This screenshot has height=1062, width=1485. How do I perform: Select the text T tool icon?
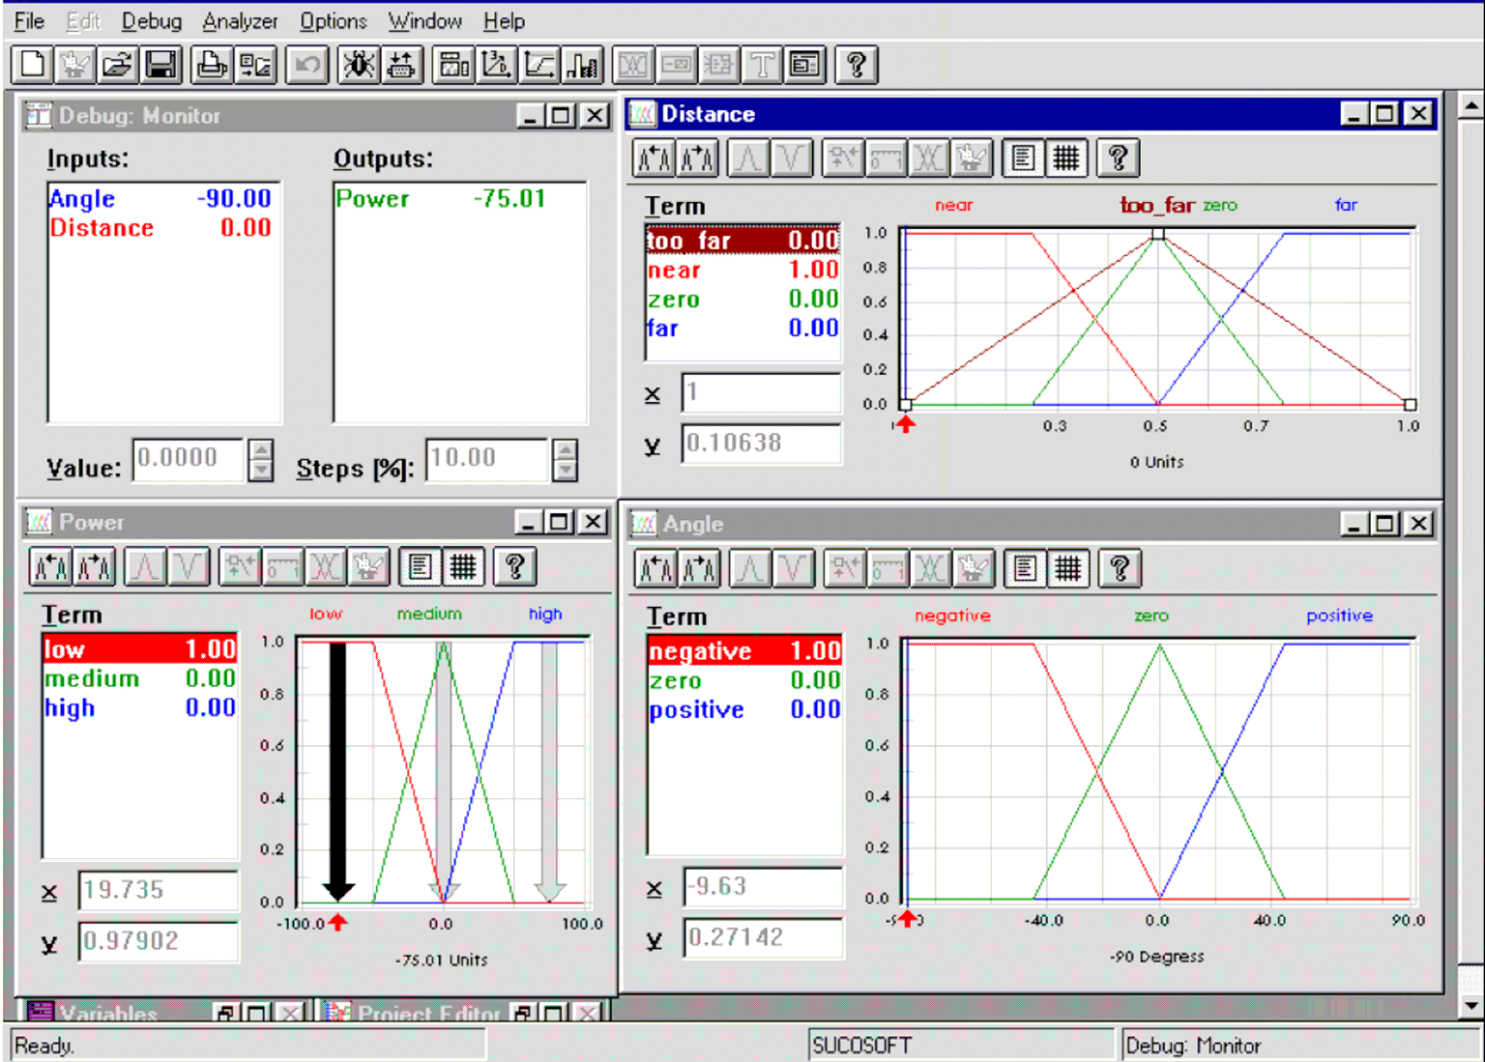point(762,65)
